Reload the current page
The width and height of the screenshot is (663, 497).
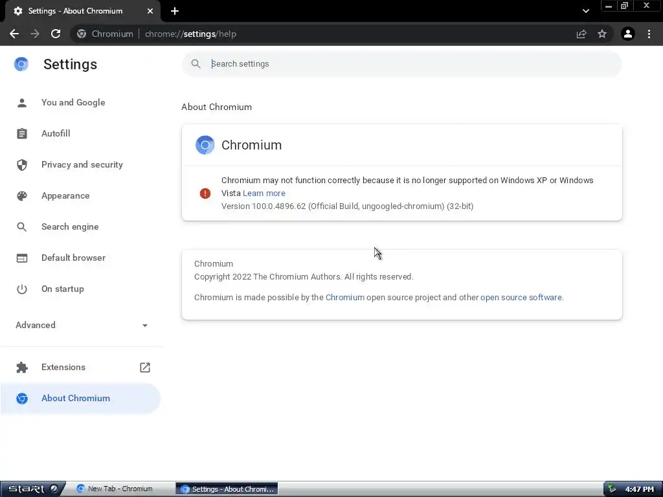[x=56, y=34]
